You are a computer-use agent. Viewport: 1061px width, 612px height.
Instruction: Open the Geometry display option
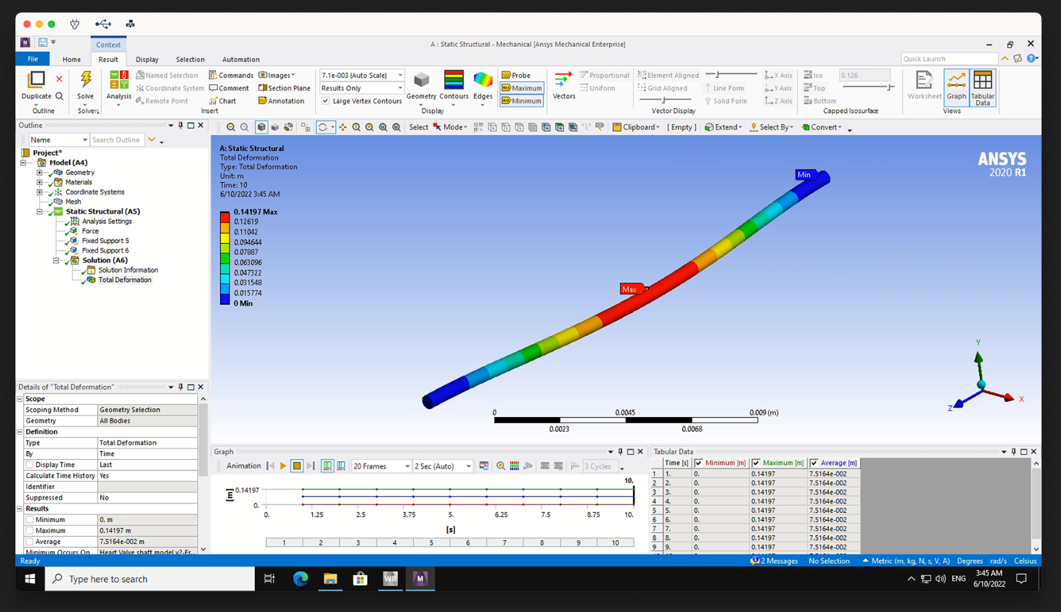point(421,86)
